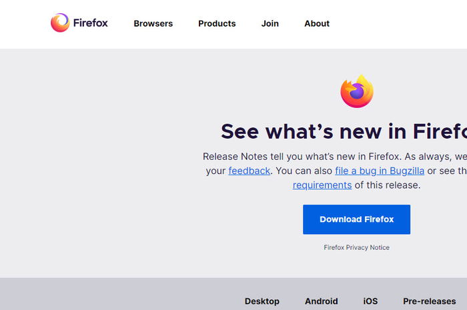
Task: Open the Firefox Privacy Notice link
Action: pos(356,247)
